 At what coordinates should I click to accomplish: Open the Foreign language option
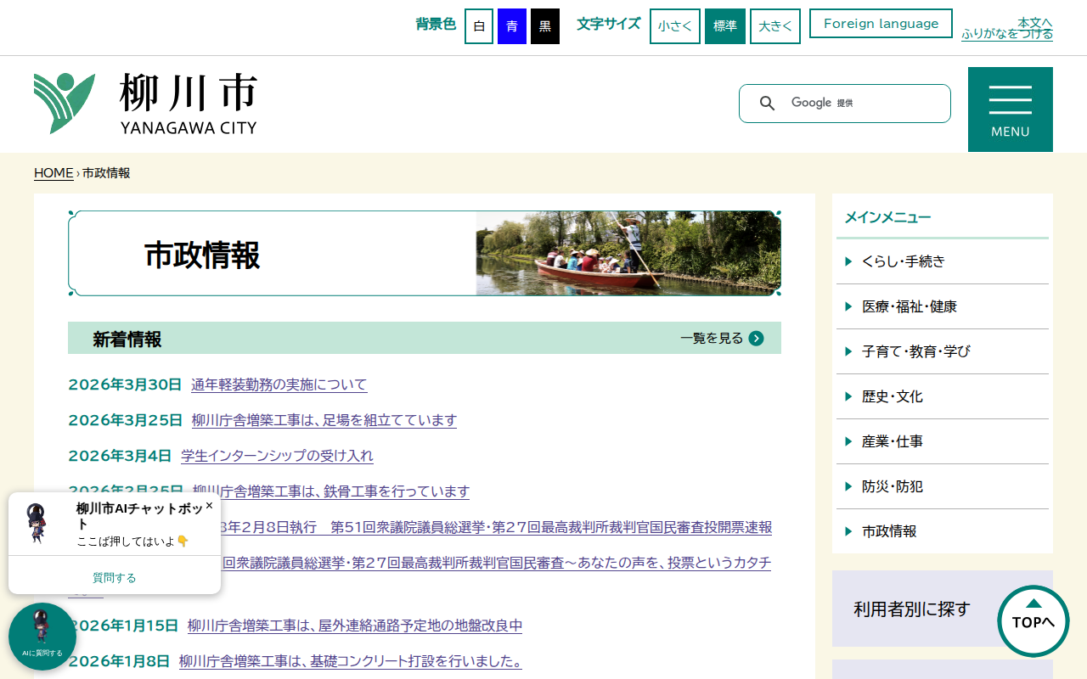[x=881, y=24]
